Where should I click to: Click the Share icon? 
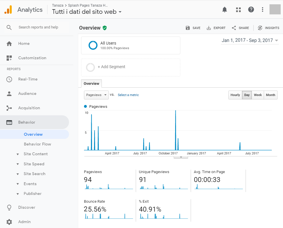(234, 28)
